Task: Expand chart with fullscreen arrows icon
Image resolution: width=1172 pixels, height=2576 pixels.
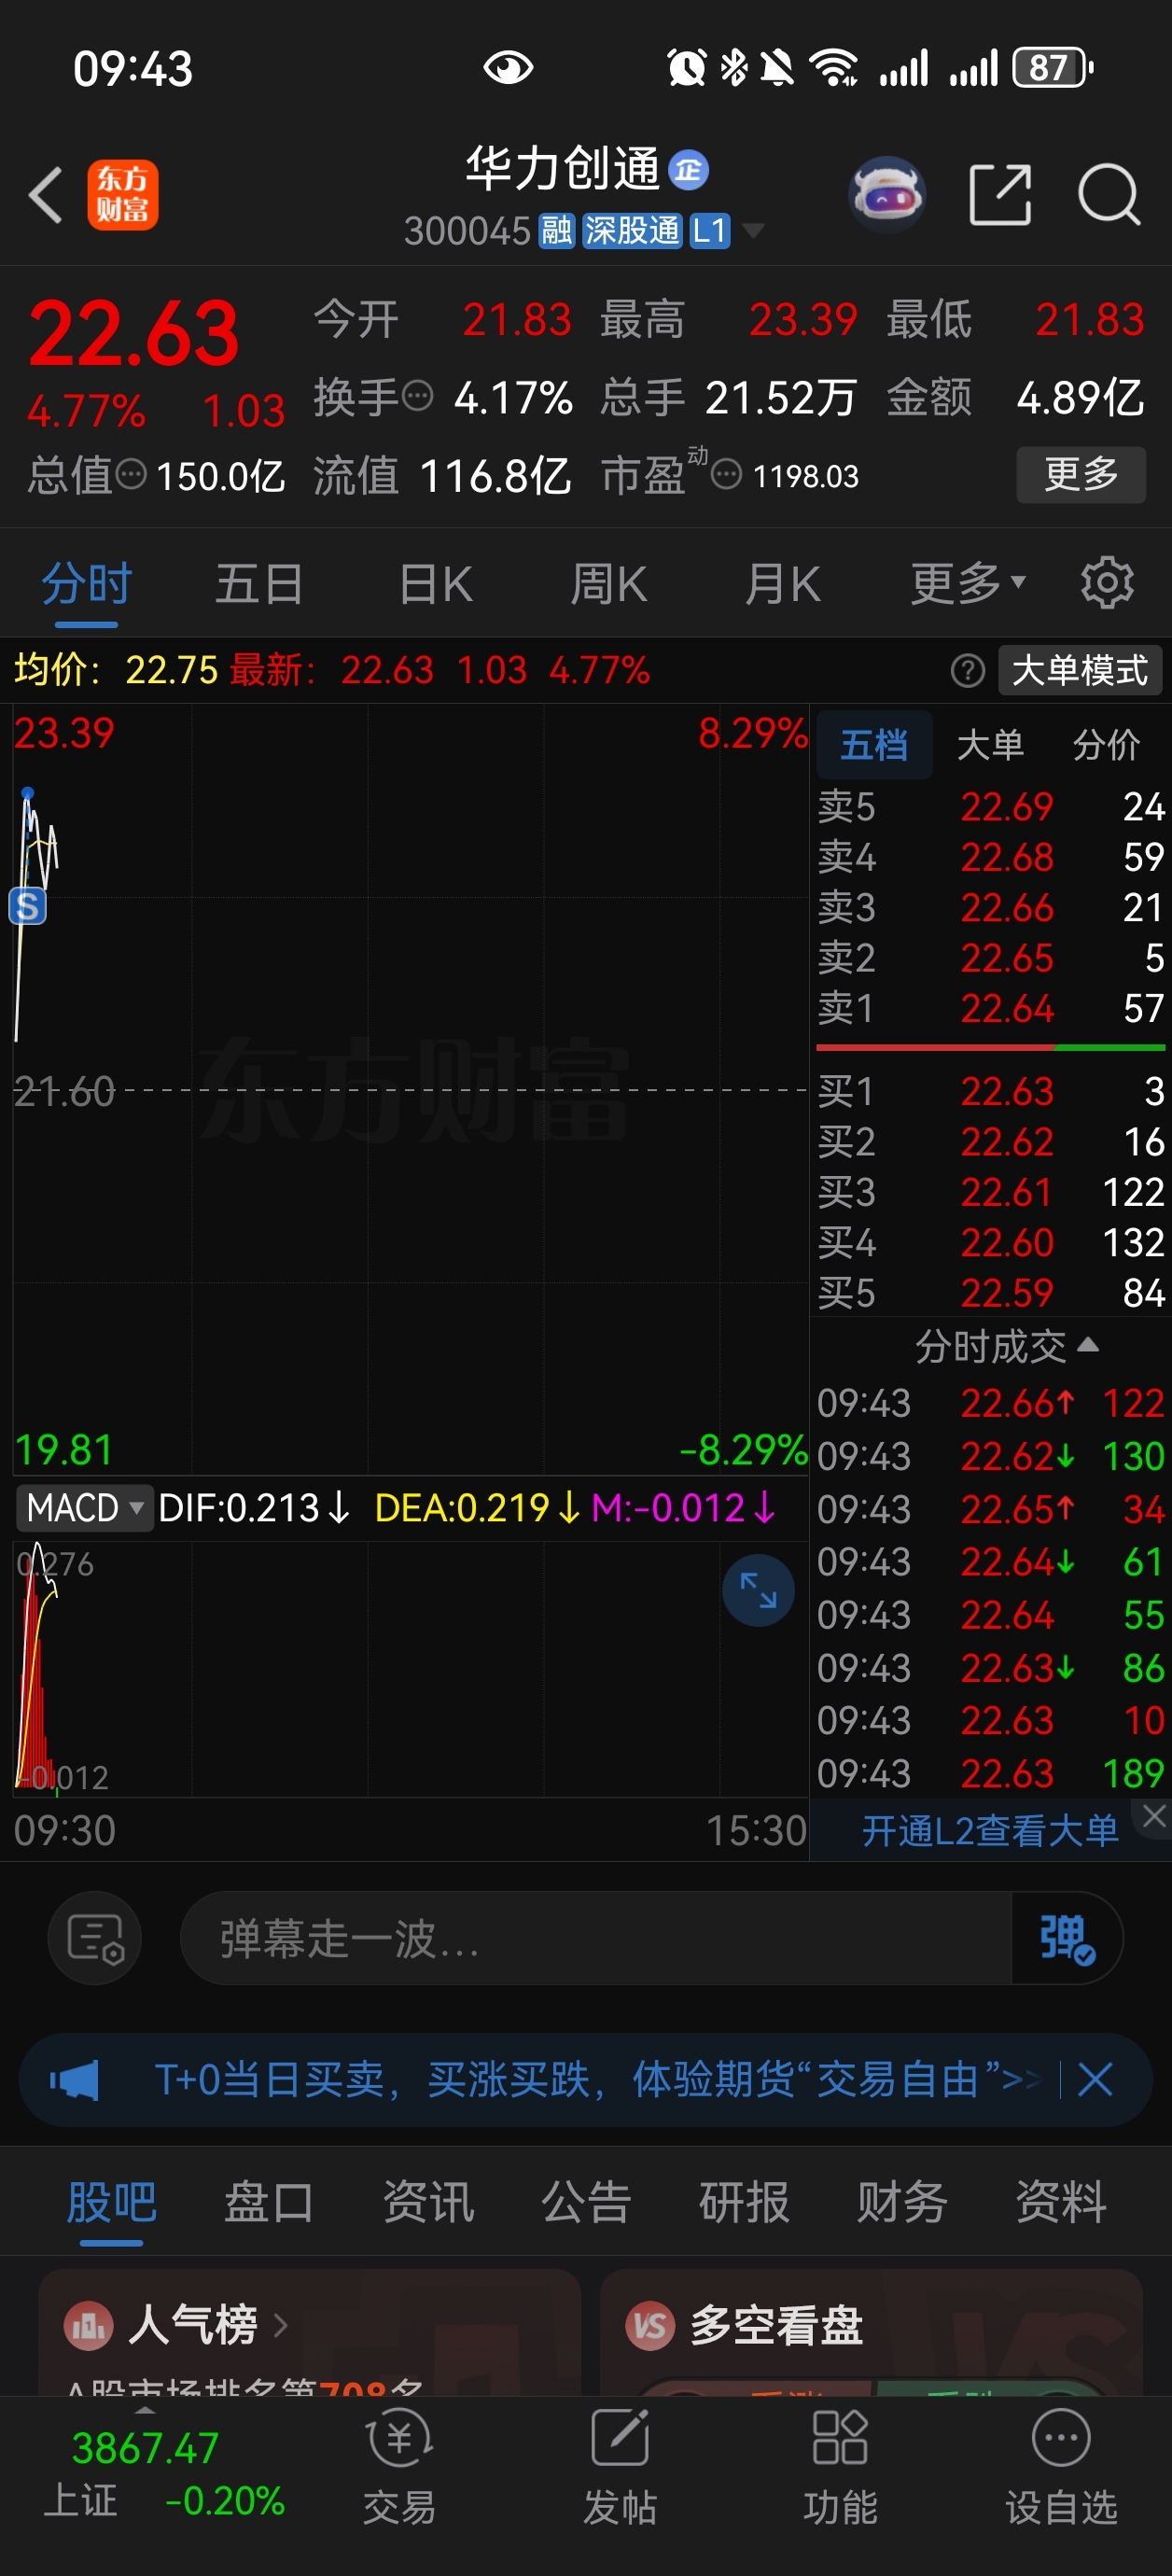Action: pyautogui.click(x=758, y=1590)
